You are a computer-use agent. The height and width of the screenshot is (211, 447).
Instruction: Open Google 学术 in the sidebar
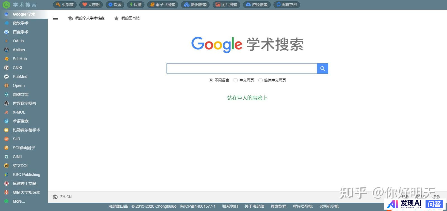[24, 14]
